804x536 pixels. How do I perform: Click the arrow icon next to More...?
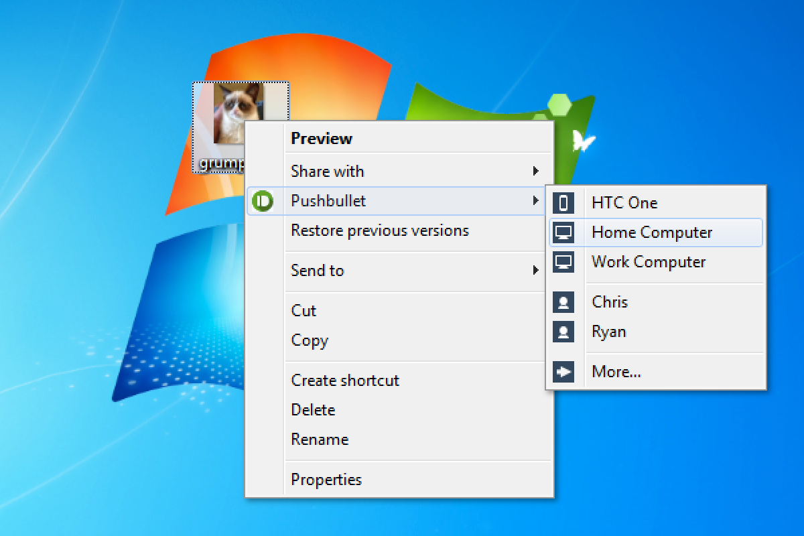tap(563, 372)
